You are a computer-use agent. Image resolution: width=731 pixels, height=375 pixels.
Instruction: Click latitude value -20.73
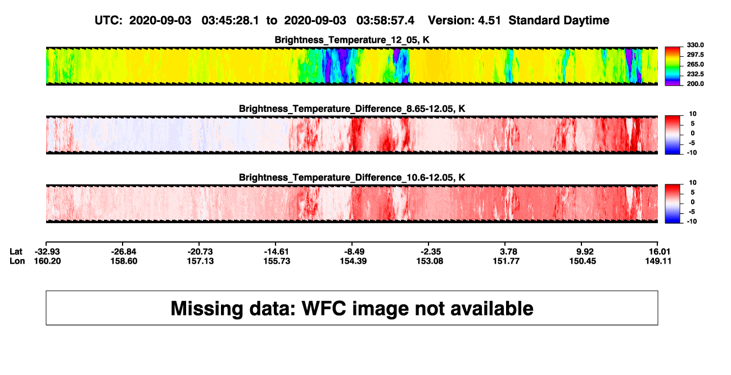pos(201,251)
